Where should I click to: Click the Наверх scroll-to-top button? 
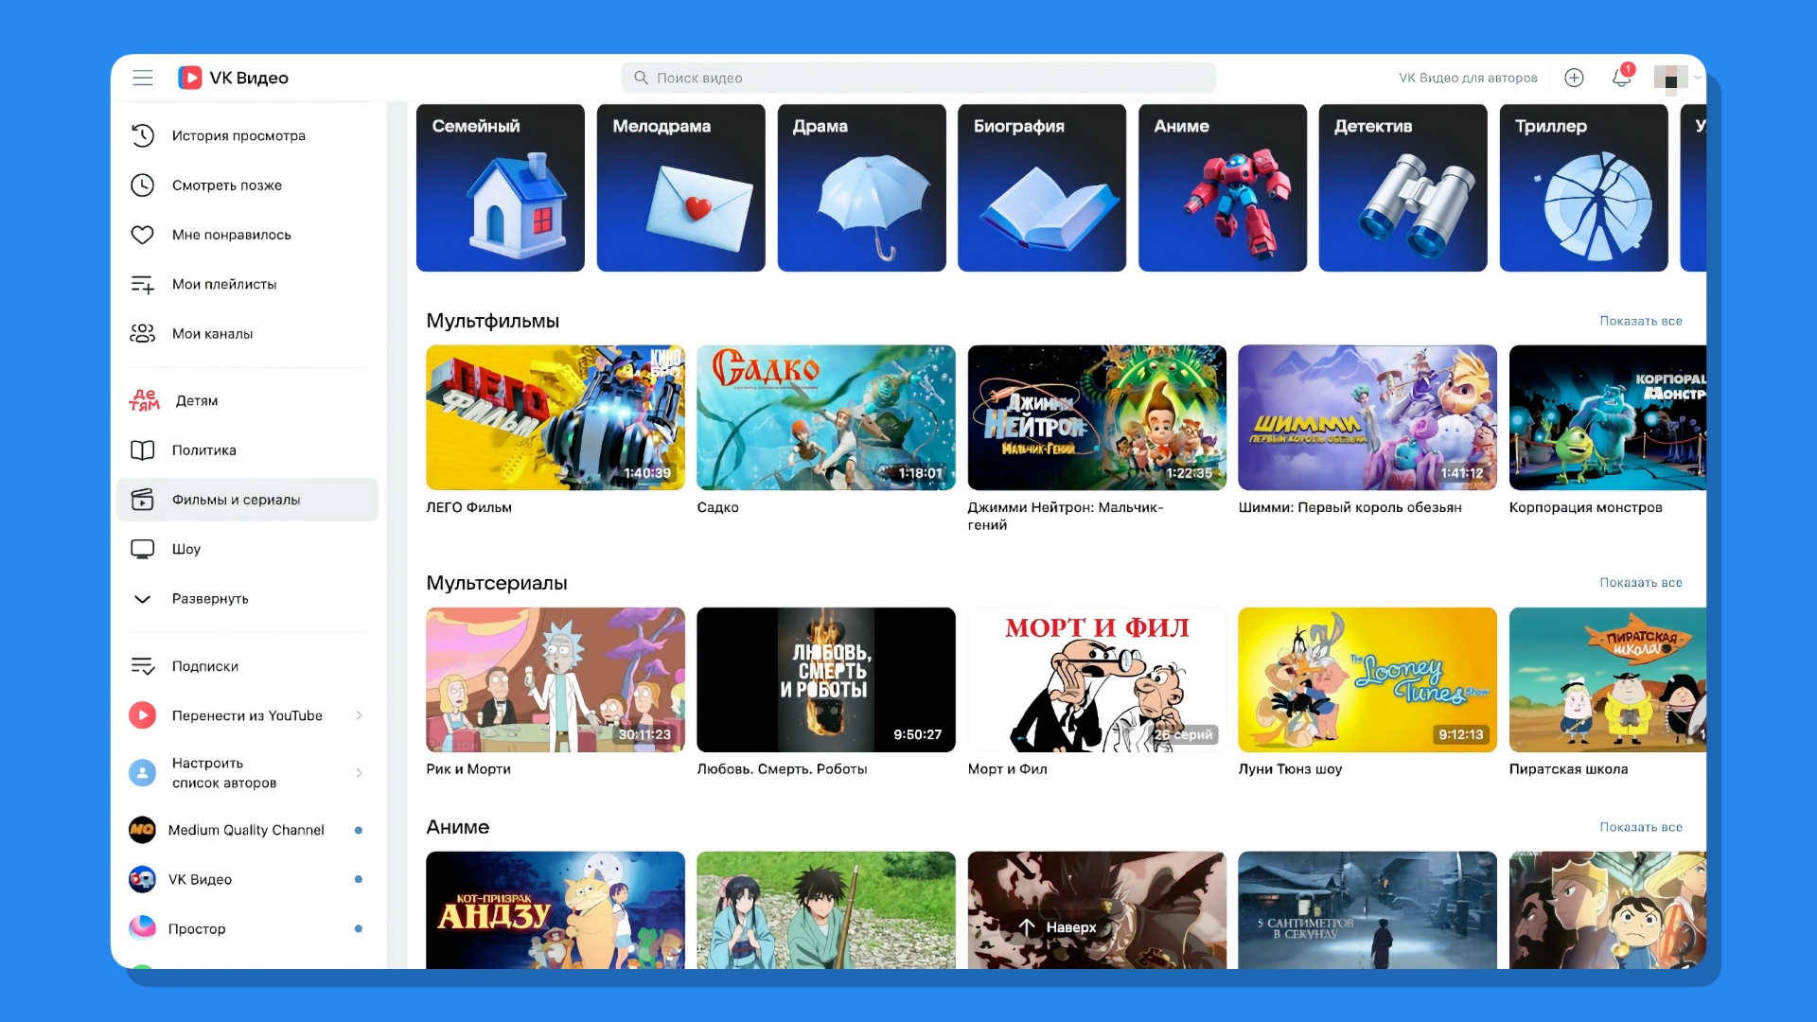pos(1058,927)
